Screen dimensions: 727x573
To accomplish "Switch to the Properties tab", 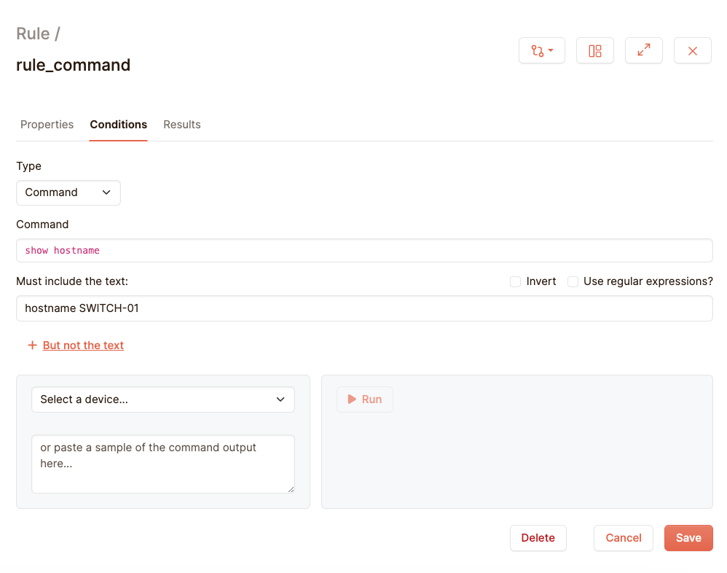I will (x=47, y=125).
